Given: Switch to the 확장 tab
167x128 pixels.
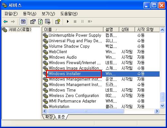Looking at the screenshot, I should [49, 117].
